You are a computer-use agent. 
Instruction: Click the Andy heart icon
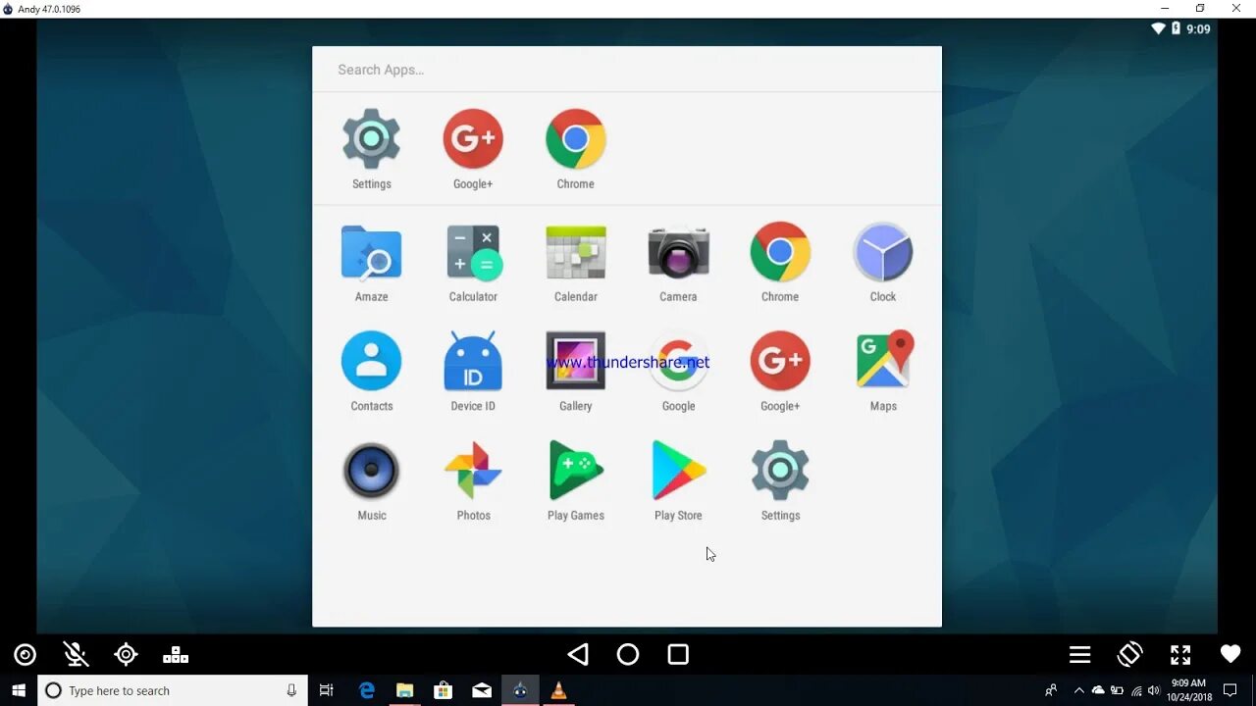[x=1230, y=654]
